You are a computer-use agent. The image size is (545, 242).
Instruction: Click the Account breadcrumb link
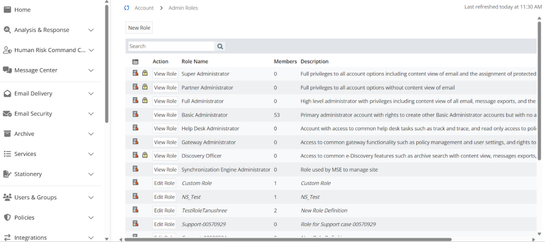144,8
